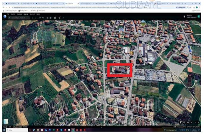This screenshot has width=204, height=134.
Task: Click the Google Earth globe logo
Action: (5, 16)
